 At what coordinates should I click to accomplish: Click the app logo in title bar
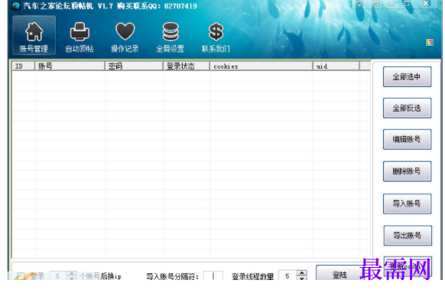click(x=16, y=5)
